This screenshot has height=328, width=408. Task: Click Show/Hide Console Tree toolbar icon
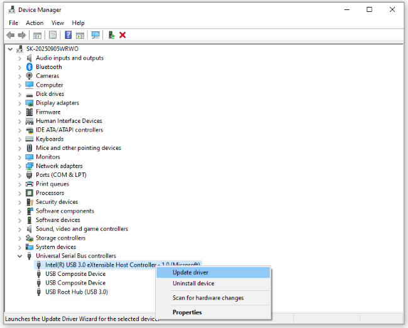(x=37, y=35)
